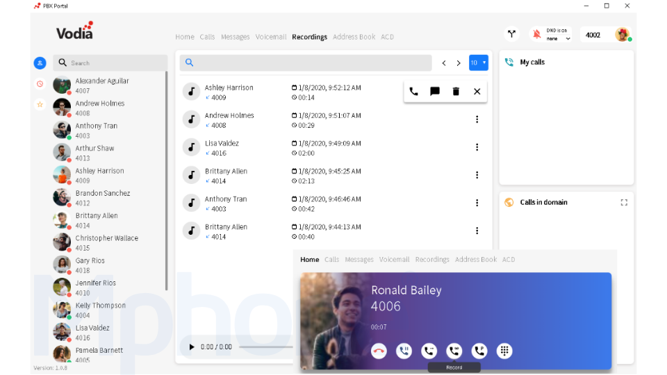Open options for Brittany Allen 9:44:13 recording
Screen dimensions: 667x375
477,231
